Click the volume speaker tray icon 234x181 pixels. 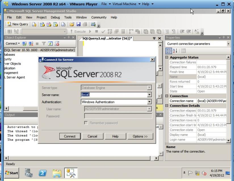coord(204,173)
